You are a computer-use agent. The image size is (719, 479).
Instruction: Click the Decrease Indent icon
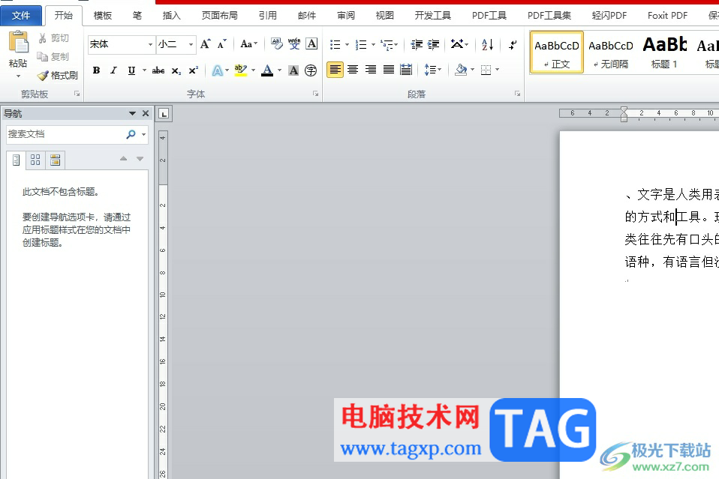pyautogui.click(x=417, y=44)
